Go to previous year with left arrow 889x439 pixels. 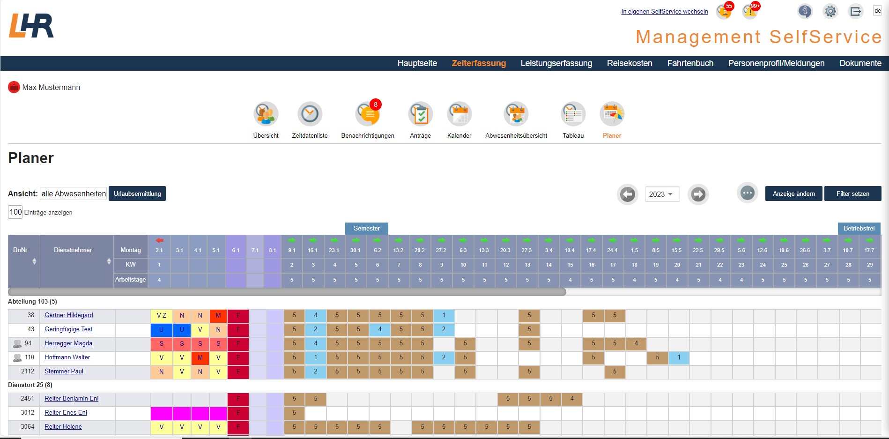(x=627, y=194)
